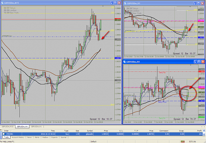The image size is (206, 143).
Task: Switch to the GBPUSDm,M15 chart tab
Action: click(x=8, y=127)
